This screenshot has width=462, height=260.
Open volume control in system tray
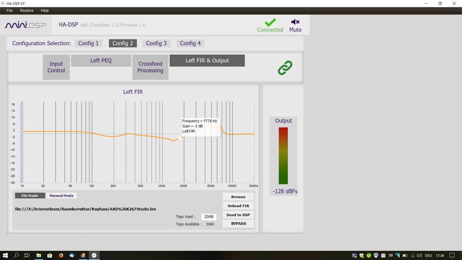[x=419, y=255]
